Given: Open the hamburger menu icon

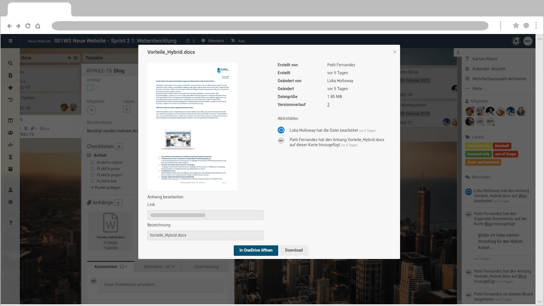Looking at the screenshot, I should [10, 41].
